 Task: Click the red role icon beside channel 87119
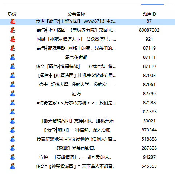coord(12,48)
